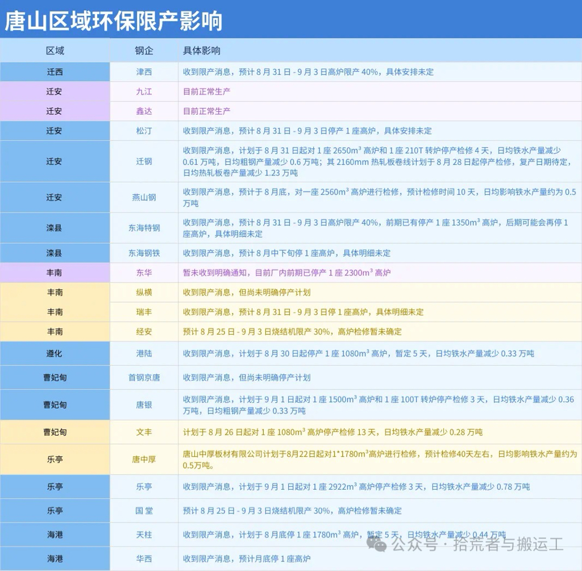Image resolution: width=582 pixels, height=571 pixels.
Task: Select 津西's 高炉限产 40% impact text
Action: coord(308,72)
